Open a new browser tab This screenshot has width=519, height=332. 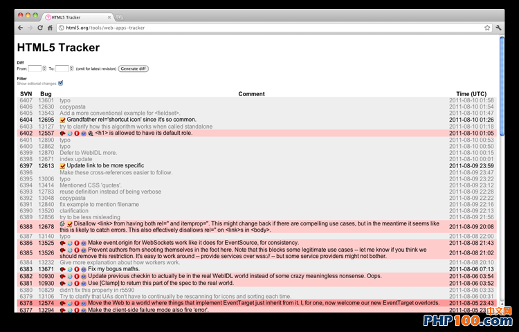(120, 17)
